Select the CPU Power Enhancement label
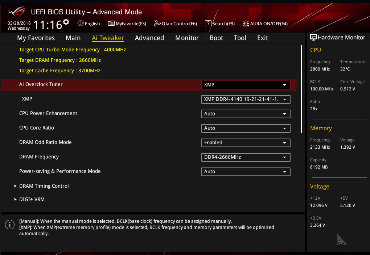Screen dimensions: 370x255 (48, 113)
